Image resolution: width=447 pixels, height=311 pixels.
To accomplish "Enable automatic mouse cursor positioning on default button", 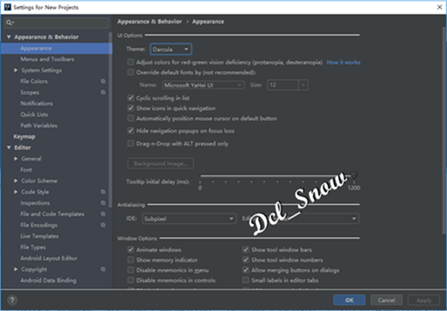I will 131,118.
